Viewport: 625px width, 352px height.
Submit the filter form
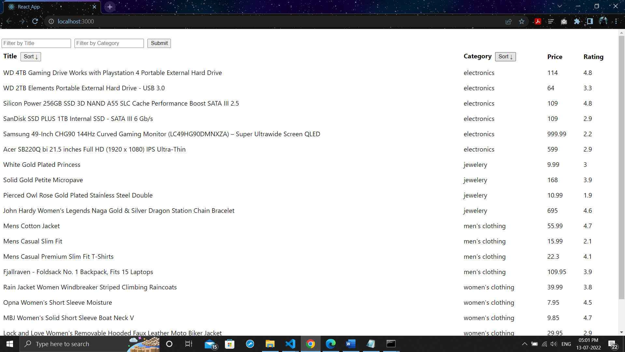pyautogui.click(x=159, y=43)
